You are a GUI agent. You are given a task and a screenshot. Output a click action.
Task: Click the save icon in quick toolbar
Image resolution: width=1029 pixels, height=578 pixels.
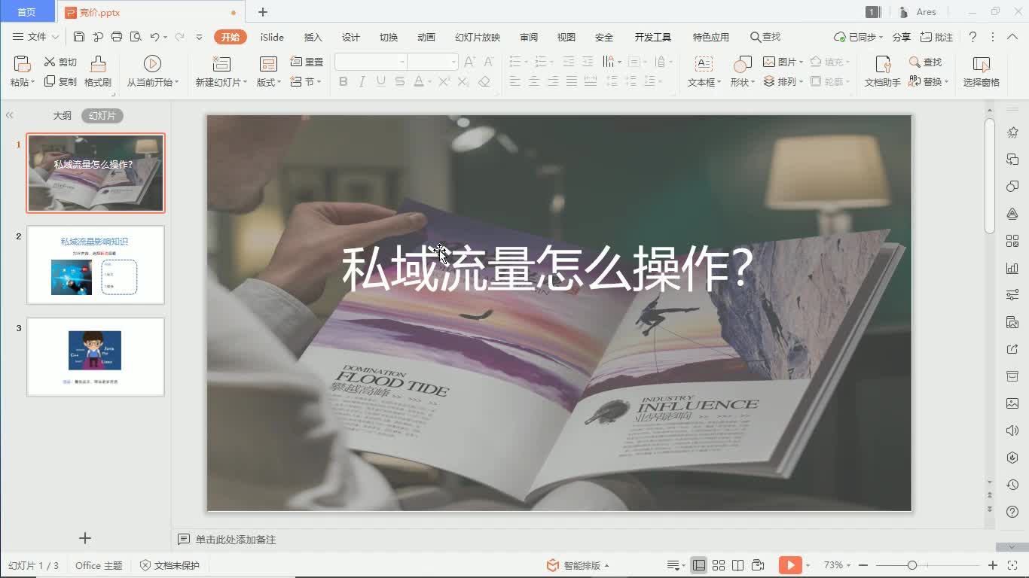pyautogui.click(x=79, y=37)
